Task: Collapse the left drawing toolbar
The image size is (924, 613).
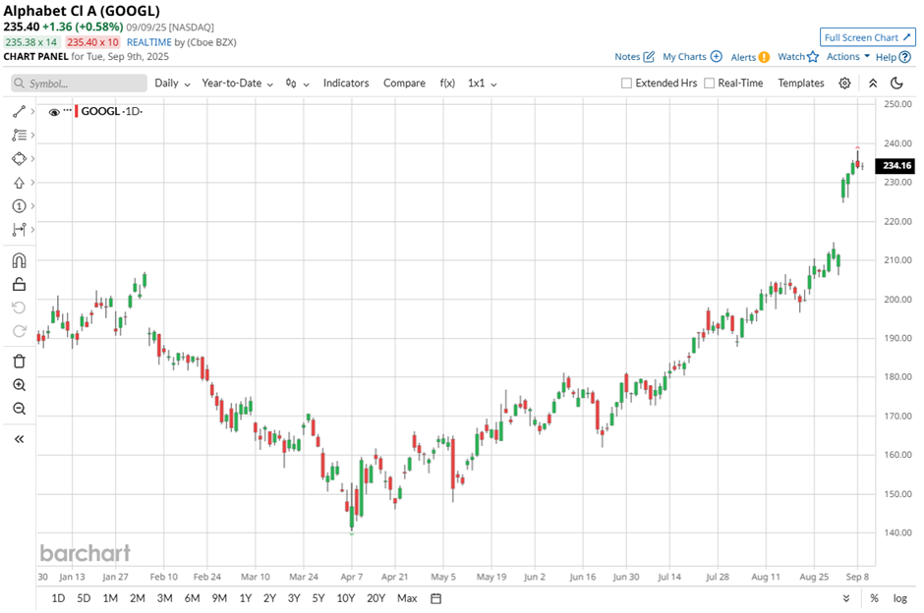Action: (19, 439)
